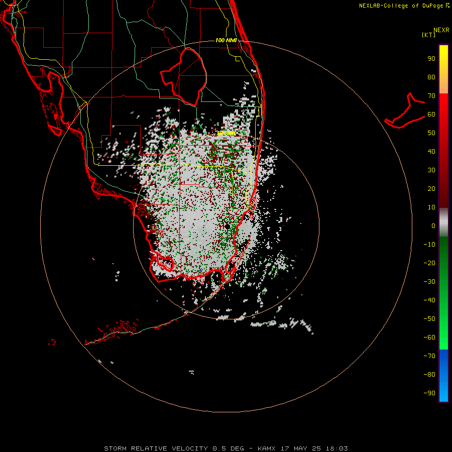Click the '40' scale label
Image resolution: width=452 pixels, height=452 pixels.
click(431, 151)
